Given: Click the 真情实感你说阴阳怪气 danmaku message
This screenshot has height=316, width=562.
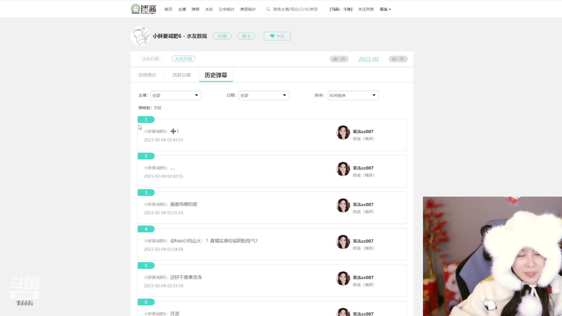Looking at the screenshot, I should [x=214, y=241].
